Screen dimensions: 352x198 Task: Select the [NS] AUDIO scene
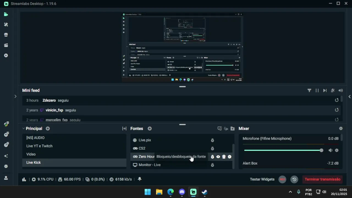[x=74, y=138]
